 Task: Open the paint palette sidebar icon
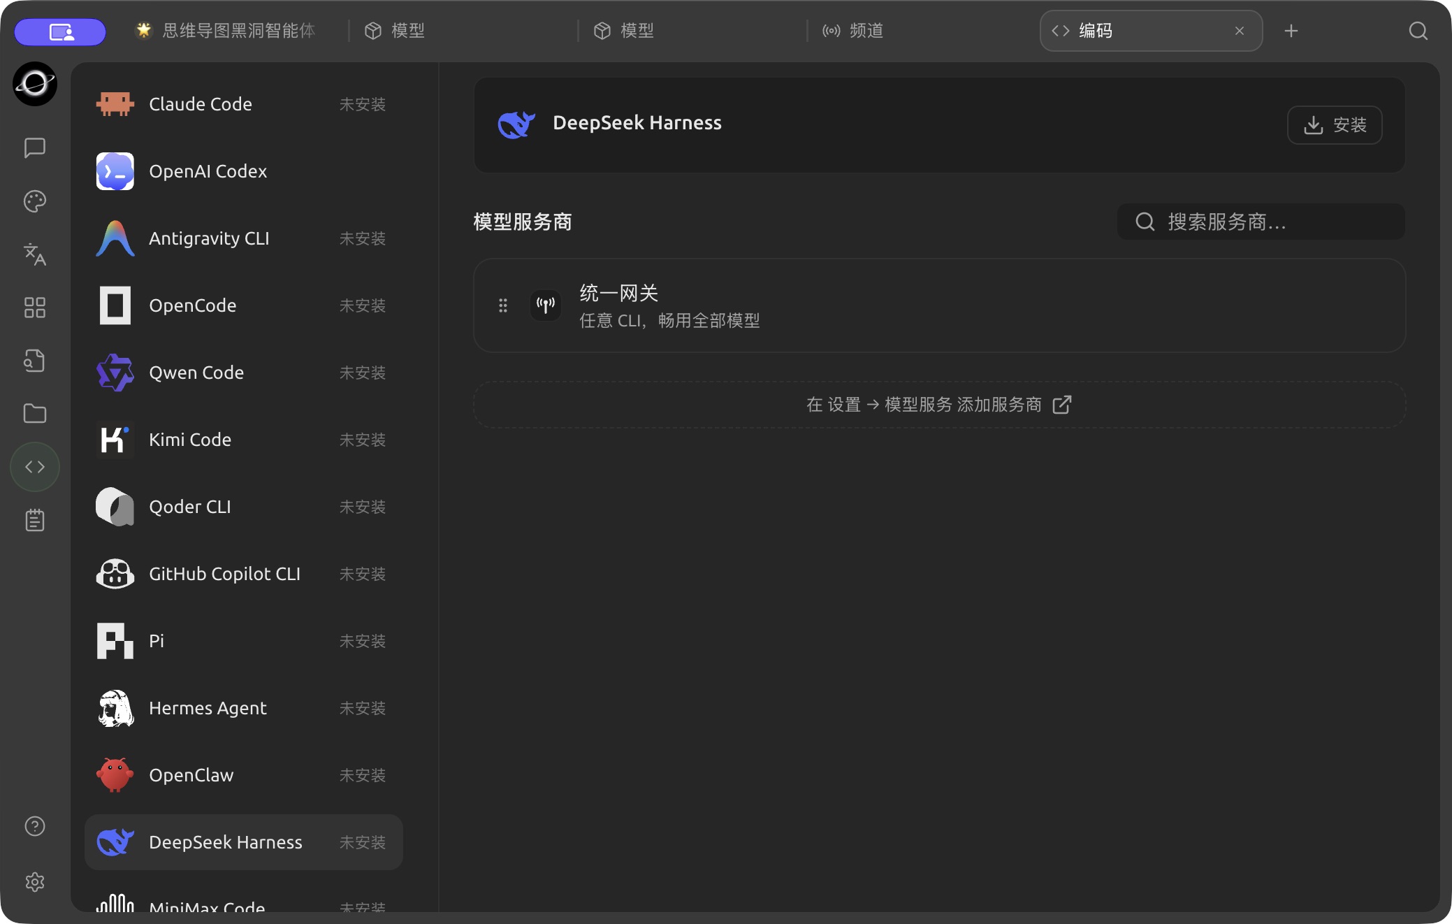click(x=35, y=201)
